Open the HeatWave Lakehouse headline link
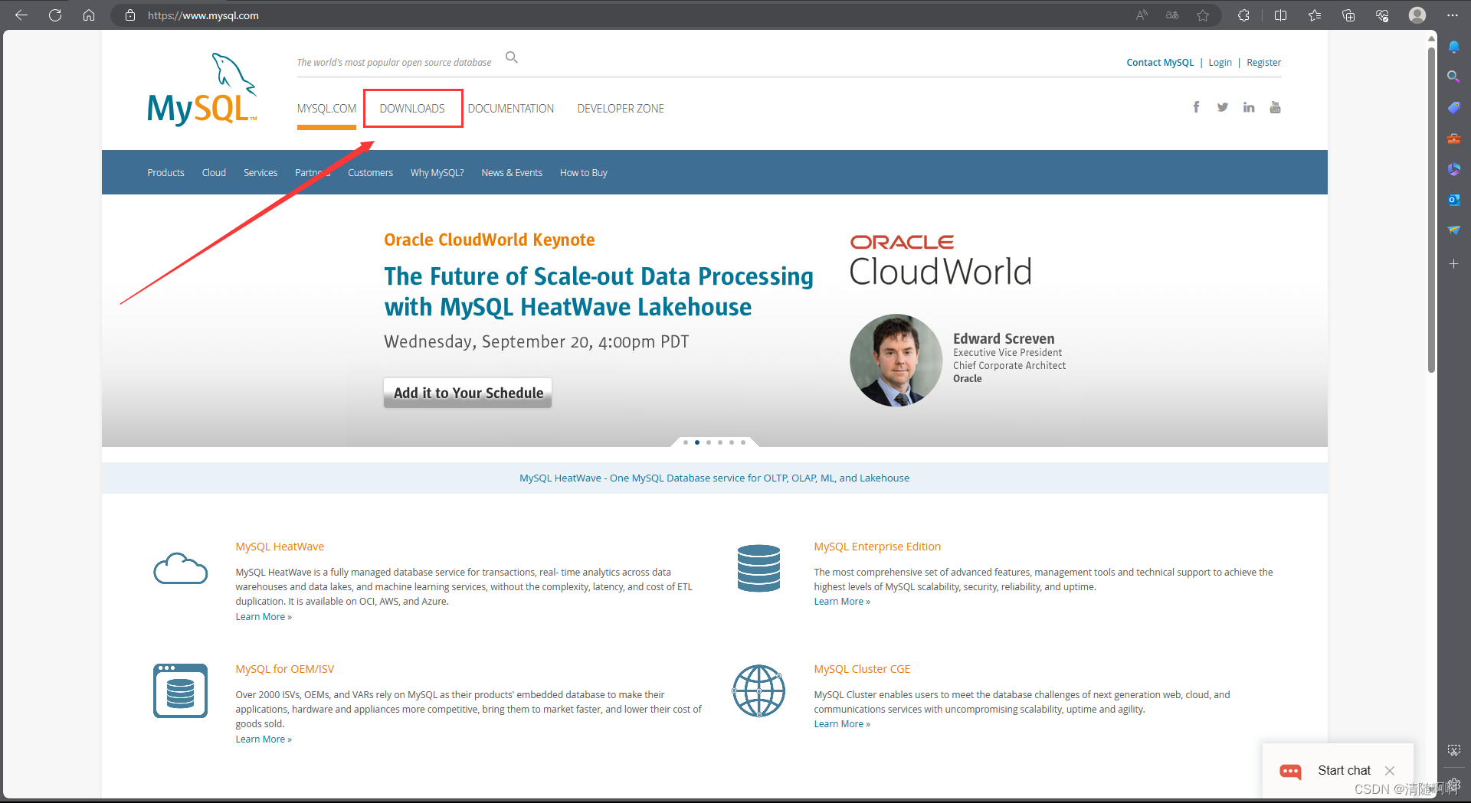Screen dimensions: 1471x803 pyautogui.click(x=598, y=292)
